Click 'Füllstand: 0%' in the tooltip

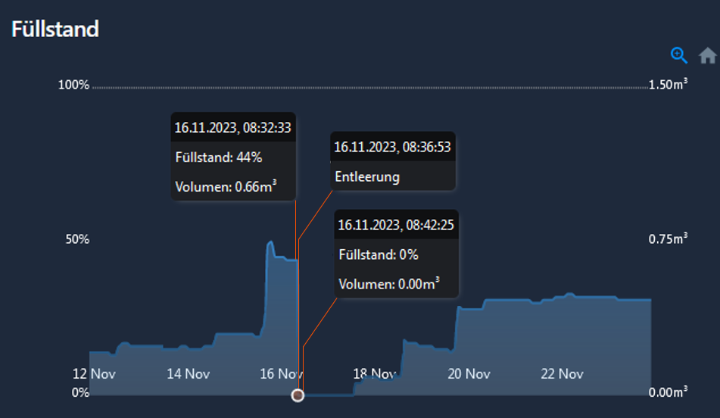coord(379,254)
